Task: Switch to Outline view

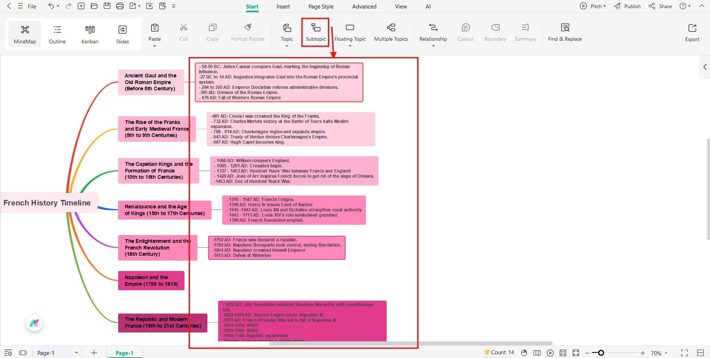Action: (57, 33)
